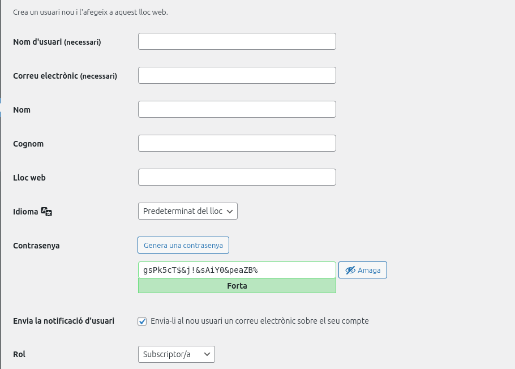The width and height of the screenshot is (515, 369).
Task: Click the Correu electrònic (necessari) label
Action: point(65,76)
